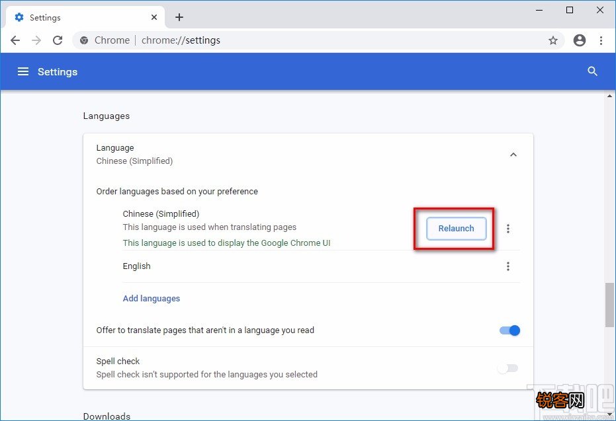The height and width of the screenshot is (421, 616).
Task: Click the vertical scrollbar thumb
Action: pyautogui.click(x=610, y=305)
